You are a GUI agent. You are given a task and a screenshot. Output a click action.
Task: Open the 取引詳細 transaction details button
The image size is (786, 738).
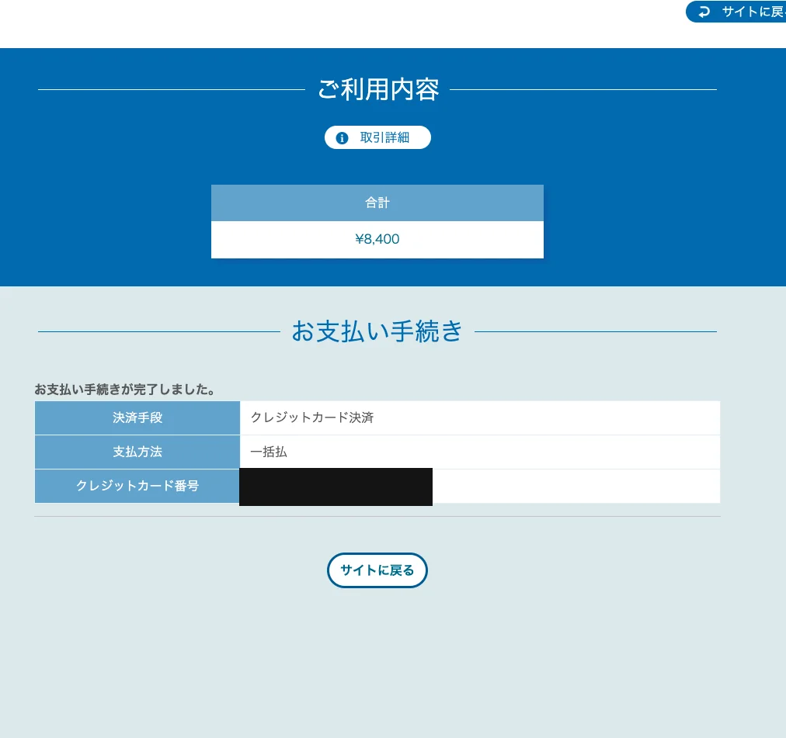tap(377, 137)
